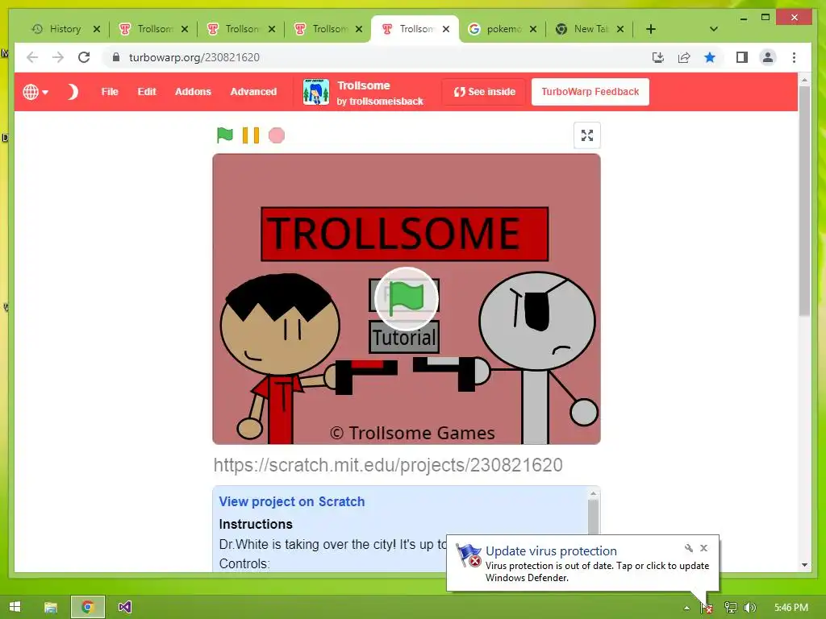This screenshot has height=619, width=826.
Task: Open the network tray icon
Action: pyautogui.click(x=730, y=608)
